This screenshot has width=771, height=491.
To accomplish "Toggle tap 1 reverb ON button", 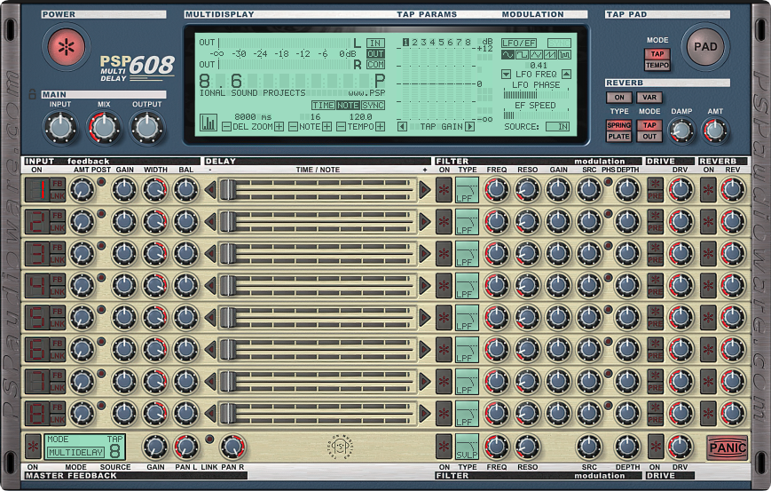I will (x=708, y=190).
